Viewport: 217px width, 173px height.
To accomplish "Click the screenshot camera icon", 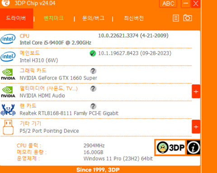I will 188,18.
